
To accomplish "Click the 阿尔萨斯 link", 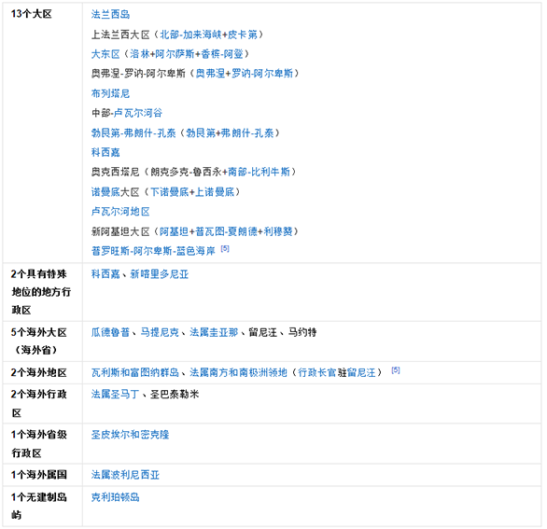I will tap(175, 54).
